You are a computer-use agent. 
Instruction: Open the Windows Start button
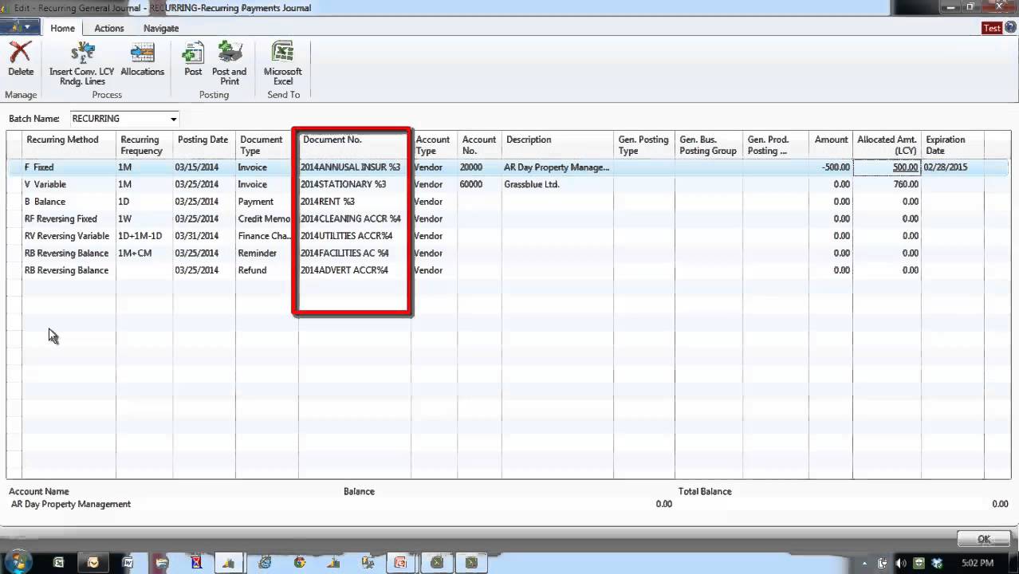click(x=18, y=561)
